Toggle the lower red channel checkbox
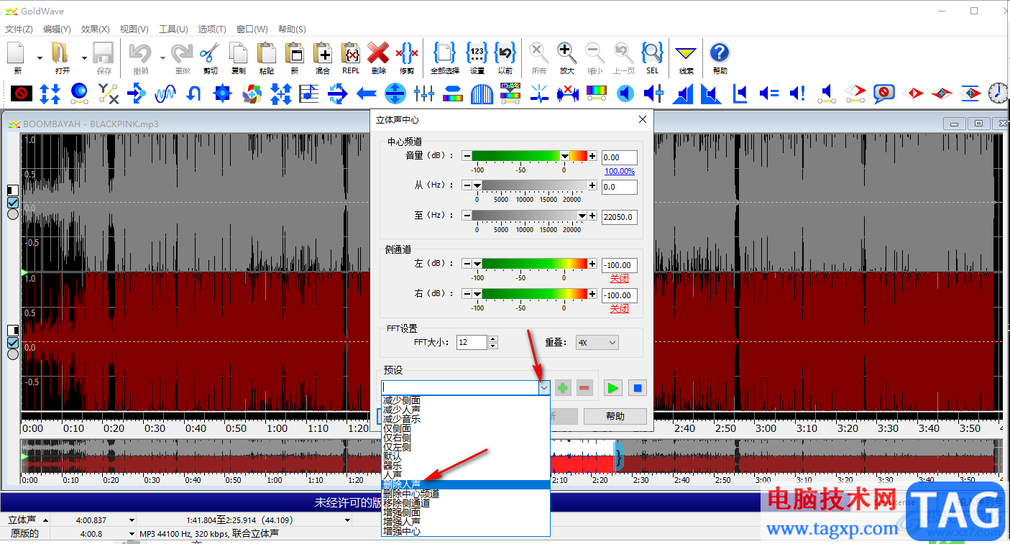This screenshot has width=1010, height=544. tap(13, 342)
